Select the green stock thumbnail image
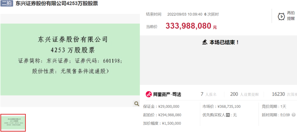 tap(13, 123)
